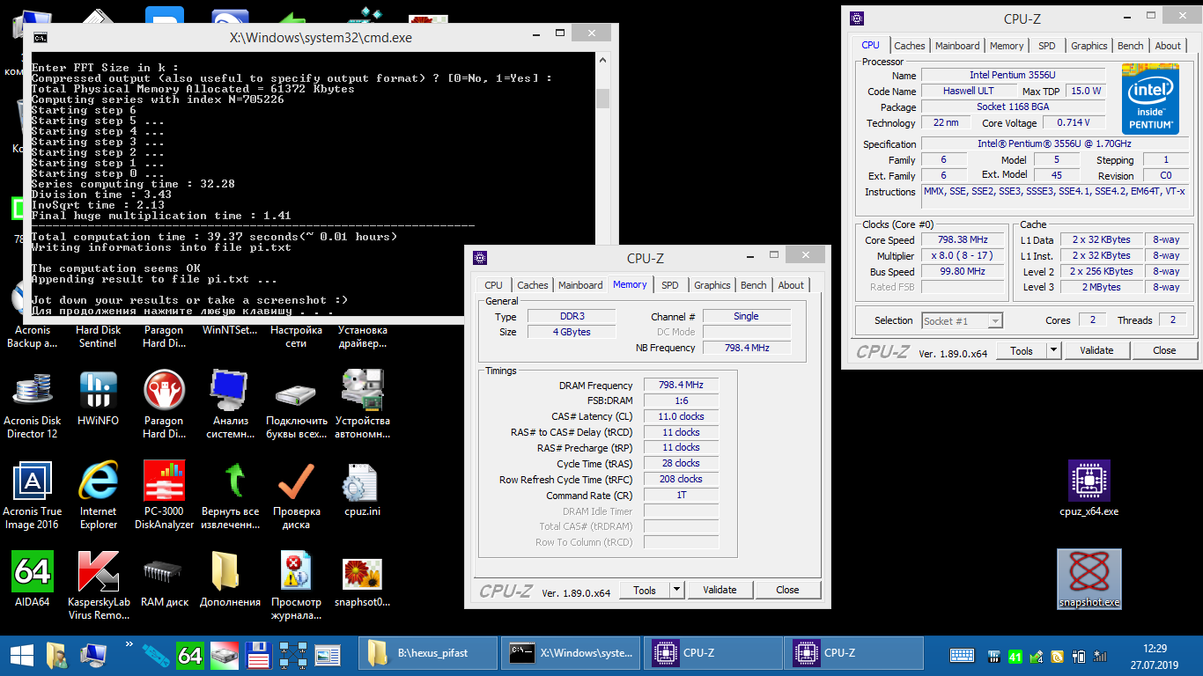
Task: Click safely remove hardware tray icon
Action: tap(1037, 656)
